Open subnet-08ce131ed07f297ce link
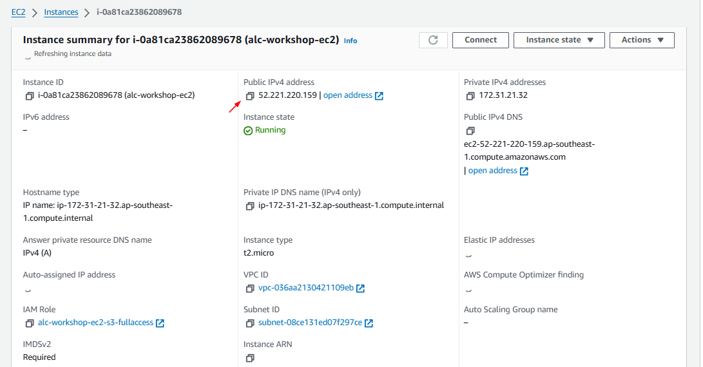The width and height of the screenshot is (703, 367). click(310, 323)
